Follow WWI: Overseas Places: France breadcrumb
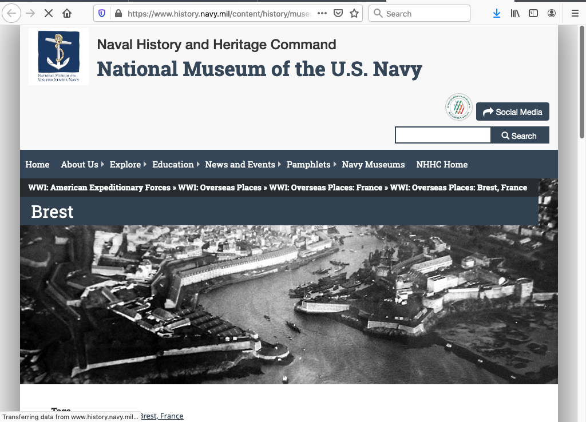The height and width of the screenshot is (422, 586). (x=326, y=188)
